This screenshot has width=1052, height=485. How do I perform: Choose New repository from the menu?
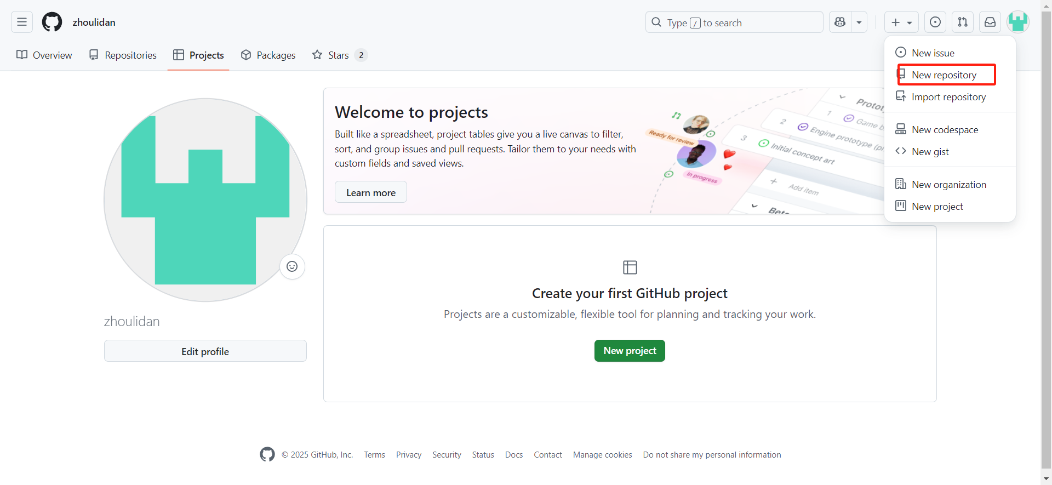[950, 75]
